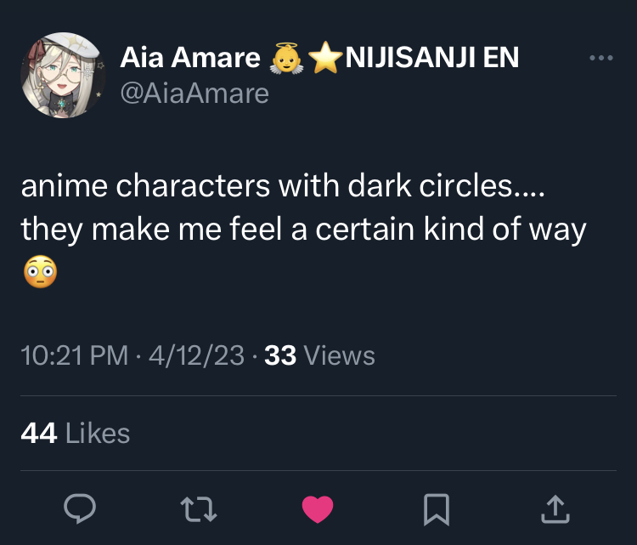
Task: Open the three-dot more options menu
Action: [600, 58]
